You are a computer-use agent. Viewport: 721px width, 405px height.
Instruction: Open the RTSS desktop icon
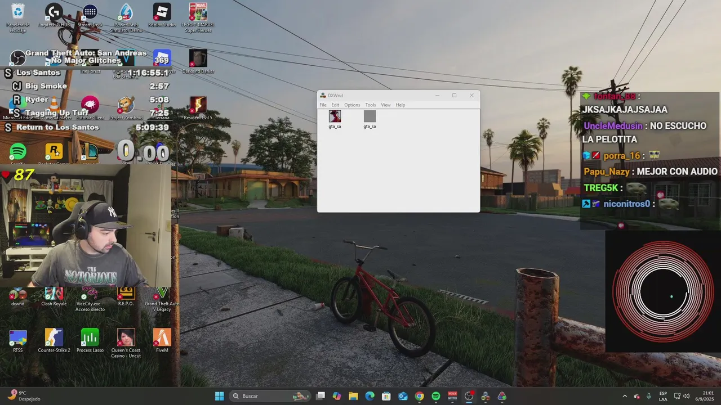tap(18, 341)
